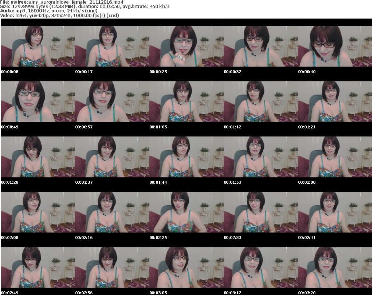View the snapshot taken at 00:02:56
The height and width of the screenshot is (295, 373).
[x=112, y=267]
